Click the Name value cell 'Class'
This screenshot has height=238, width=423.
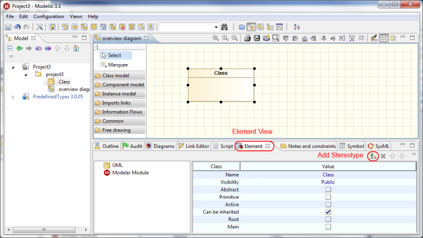pos(328,175)
